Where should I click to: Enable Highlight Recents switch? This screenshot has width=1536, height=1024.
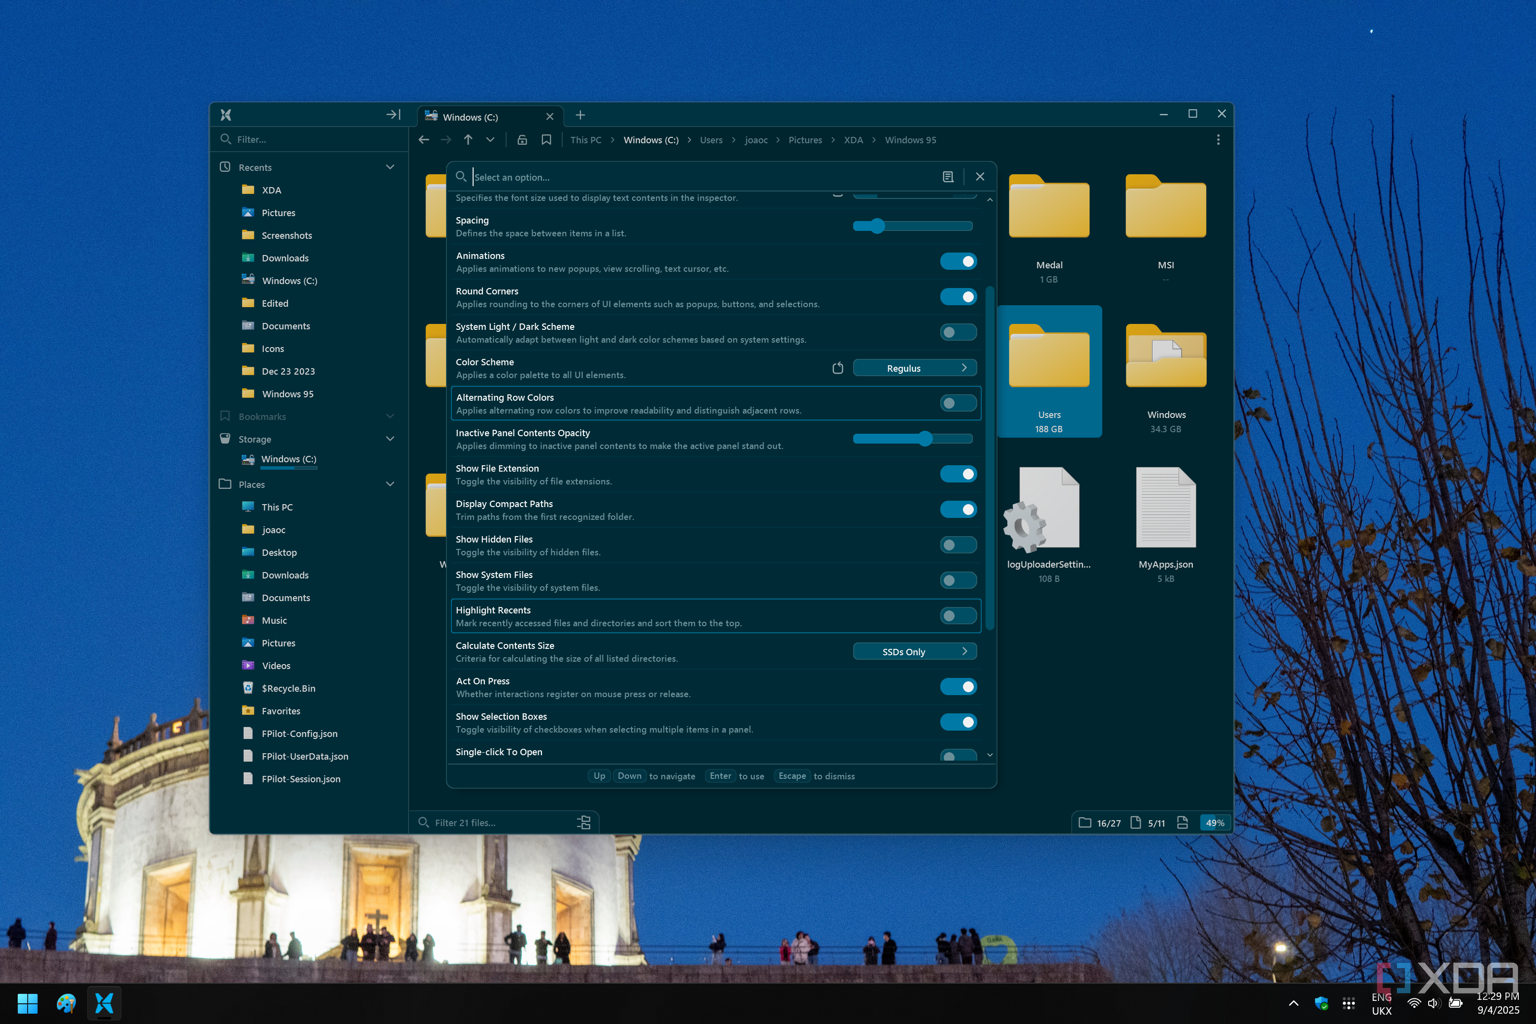[x=958, y=616]
